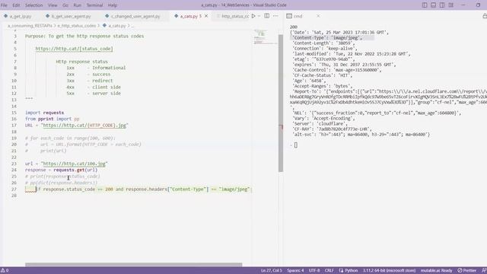Image resolution: width=487 pixels, height=274 pixels.
Task: Click Ln 27, Col 5 status entry
Action: (271, 271)
